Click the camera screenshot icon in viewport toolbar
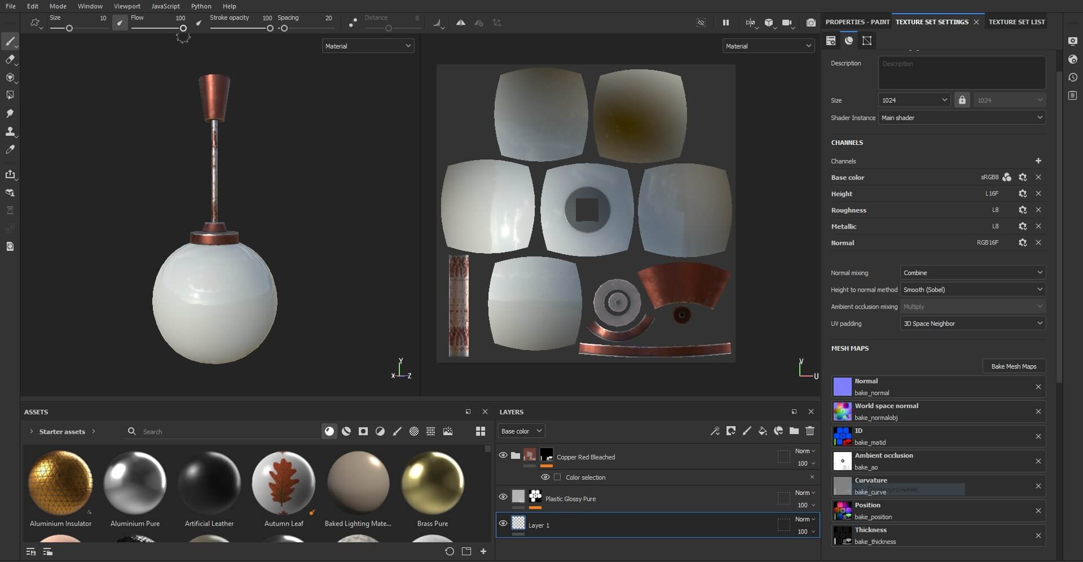 click(x=811, y=23)
